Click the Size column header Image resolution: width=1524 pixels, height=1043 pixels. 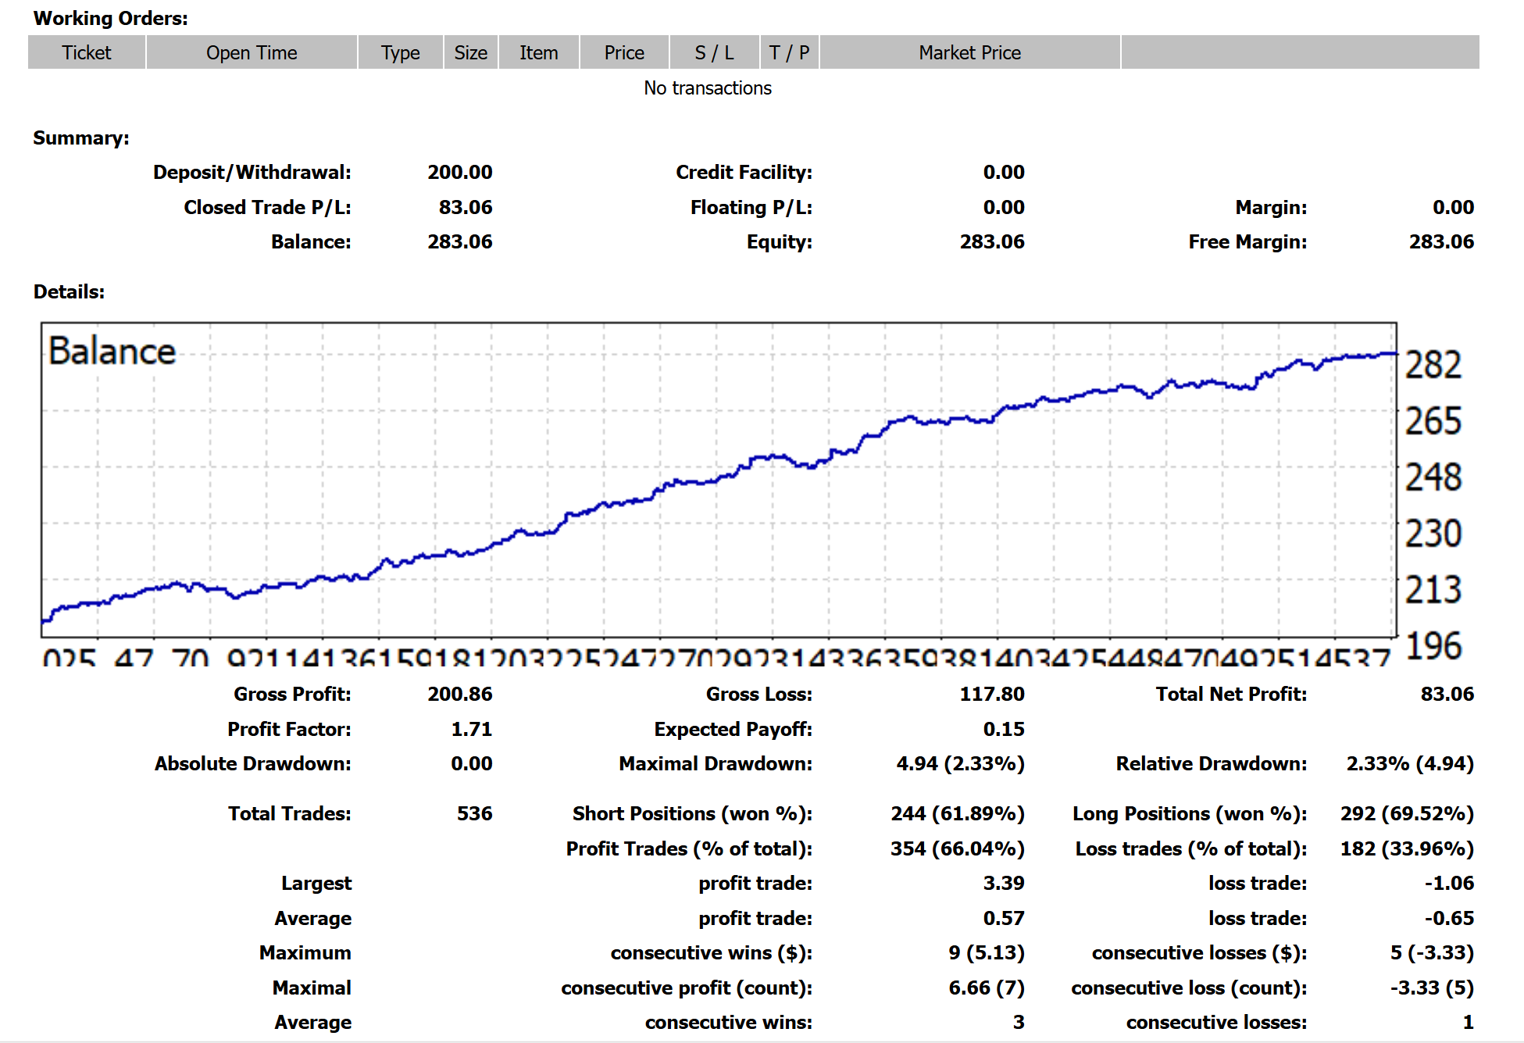pos(470,52)
